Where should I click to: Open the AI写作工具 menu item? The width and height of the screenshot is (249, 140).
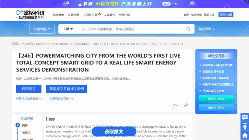tap(92, 15)
